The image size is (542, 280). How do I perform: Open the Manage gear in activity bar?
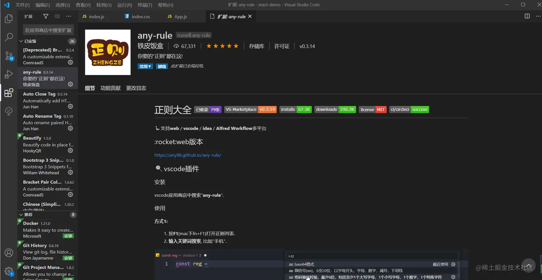pyautogui.click(x=9, y=271)
